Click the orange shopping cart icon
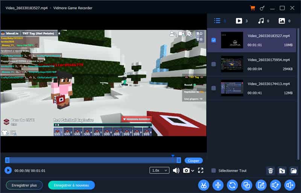This screenshot has height=193, width=301. tap(252, 8)
